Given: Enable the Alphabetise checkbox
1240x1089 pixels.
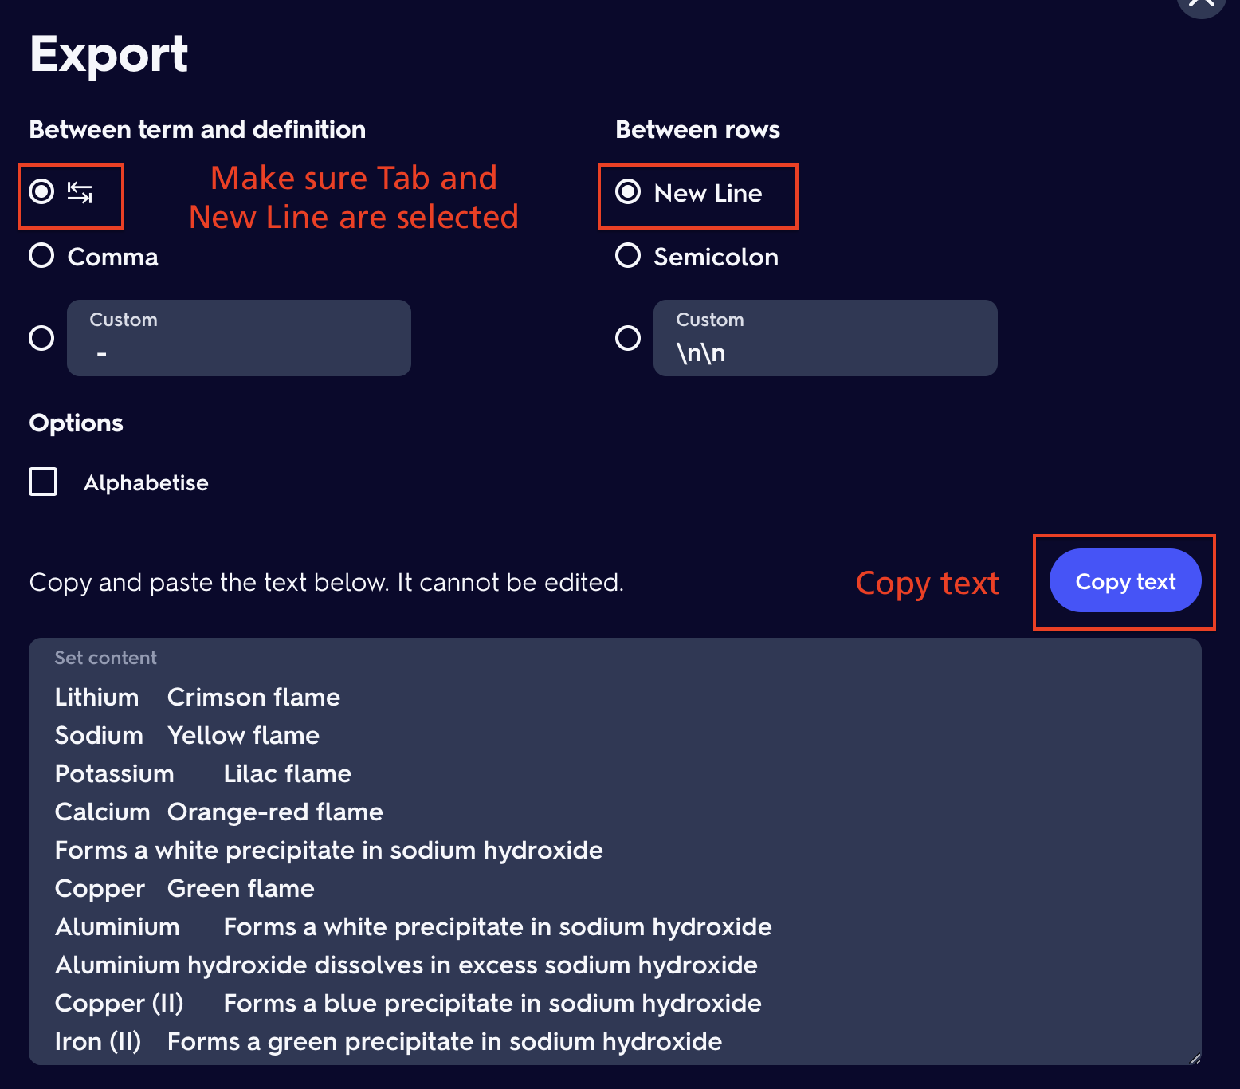Looking at the screenshot, I should (43, 482).
